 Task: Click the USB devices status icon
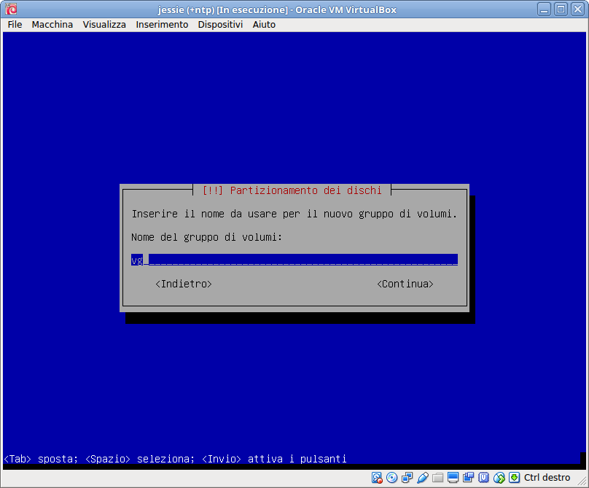[423, 478]
